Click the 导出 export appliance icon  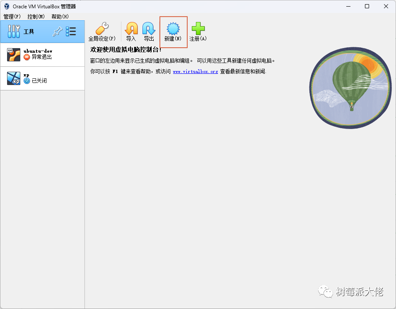149,28
